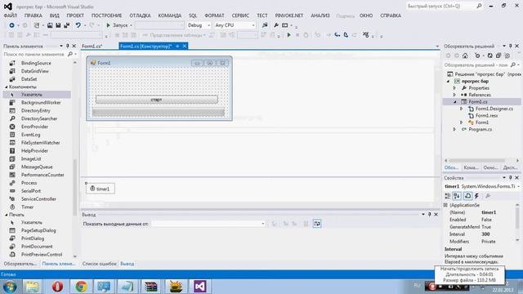Select the FileSystemWatcher toolbox item
Screen dimensions: 523x294
click(40, 143)
